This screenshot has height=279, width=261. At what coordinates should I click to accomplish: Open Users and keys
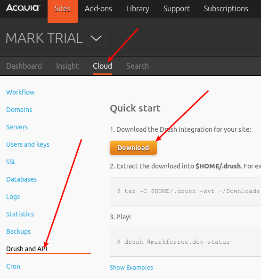pyautogui.click(x=28, y=144)
